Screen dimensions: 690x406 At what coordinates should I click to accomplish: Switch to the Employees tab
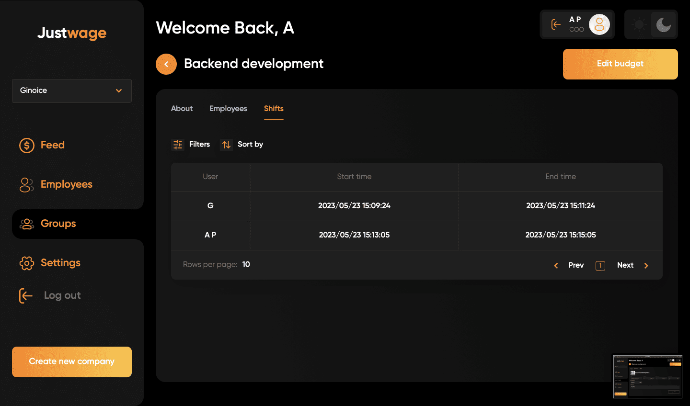(228, 109)
